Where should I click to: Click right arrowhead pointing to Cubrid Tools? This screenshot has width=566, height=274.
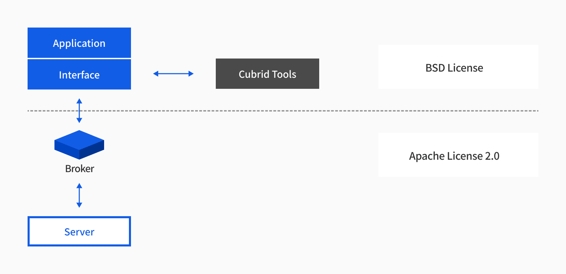tap(191, 74)
